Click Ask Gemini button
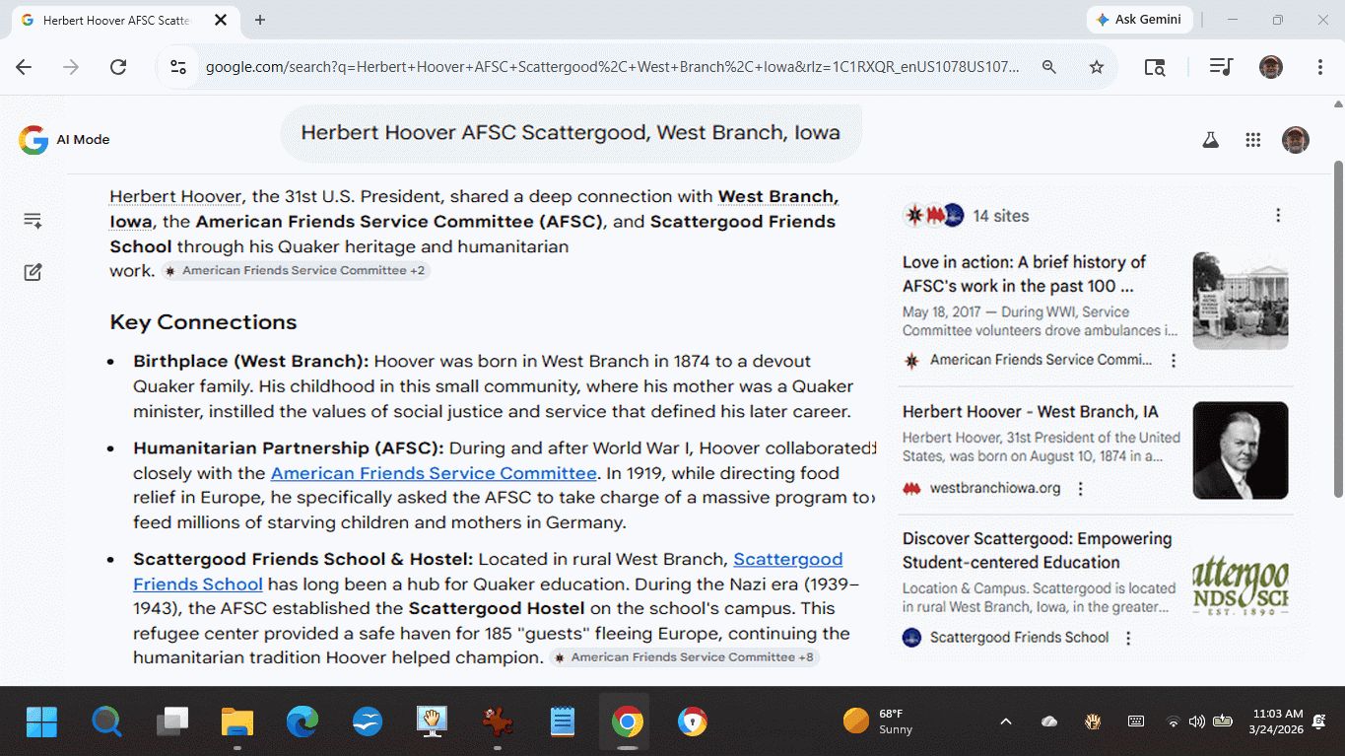Viewport: 1345px width, 756px height. tap(1139, 20)
